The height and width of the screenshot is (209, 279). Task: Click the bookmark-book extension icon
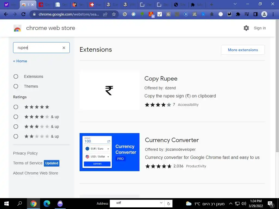pos(229,14)
